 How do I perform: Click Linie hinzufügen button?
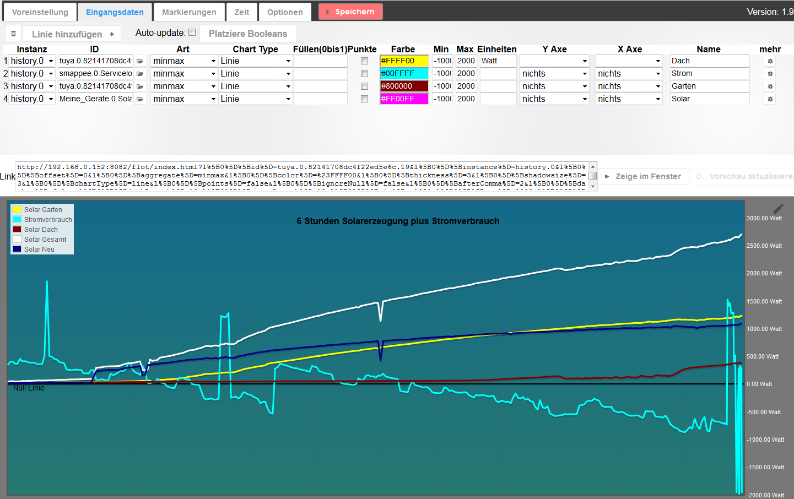pos(73,34)
